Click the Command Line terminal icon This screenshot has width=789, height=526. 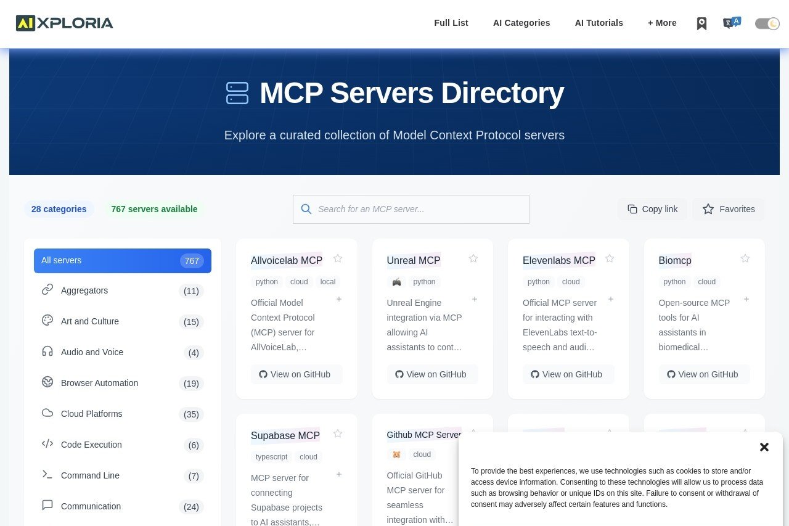point(47,474)
